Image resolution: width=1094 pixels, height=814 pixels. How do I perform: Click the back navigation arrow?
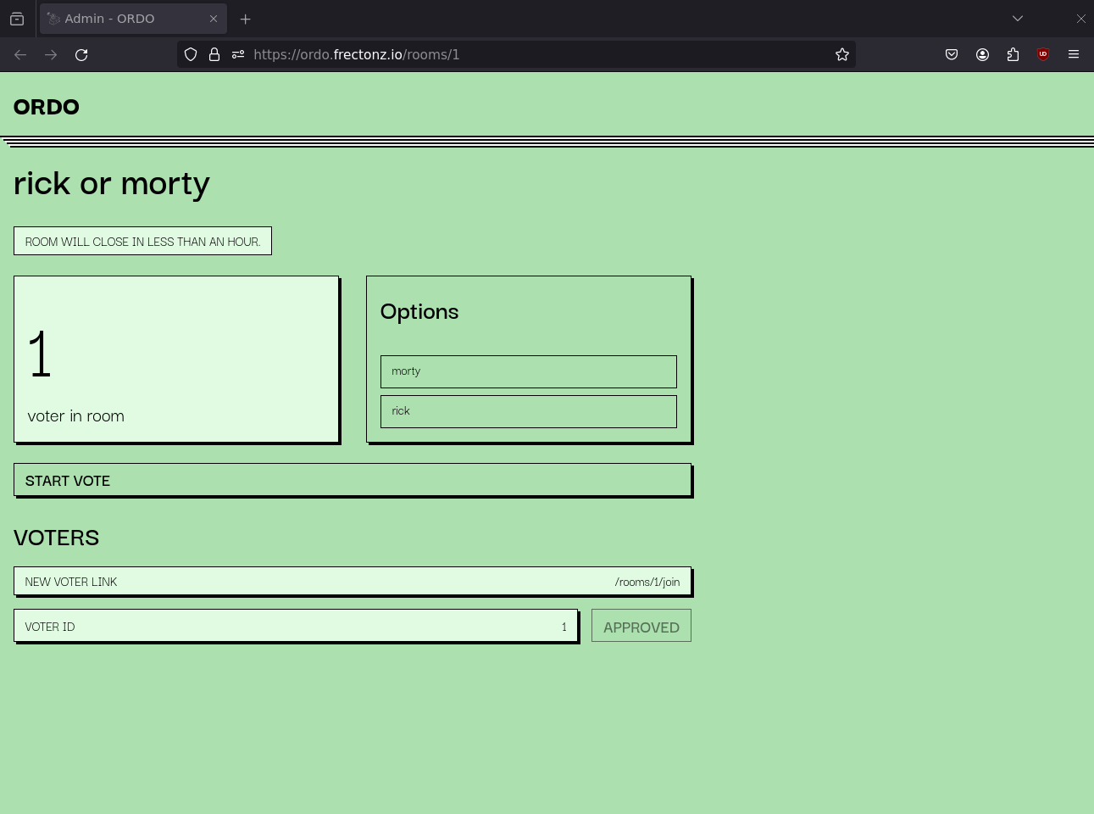coord(20,54)
